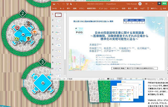Open the touch/mouse mode dropdown arrow
168x107 pixels.
click(73, 4)
